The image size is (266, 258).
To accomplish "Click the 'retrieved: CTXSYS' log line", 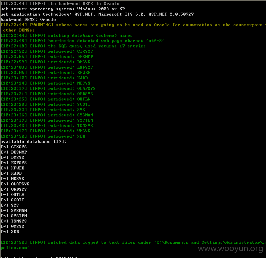I will pyautogui.click(x=47, y=51).
